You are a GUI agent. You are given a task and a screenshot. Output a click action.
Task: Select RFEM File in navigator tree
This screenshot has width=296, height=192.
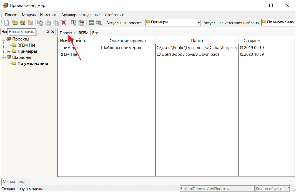[x=26, y=45]
